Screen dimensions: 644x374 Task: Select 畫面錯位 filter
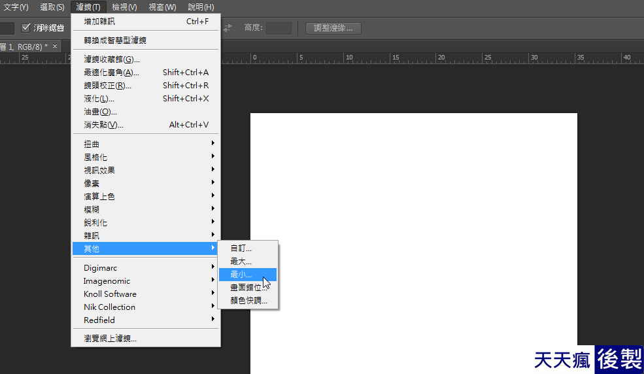(248, 288)
